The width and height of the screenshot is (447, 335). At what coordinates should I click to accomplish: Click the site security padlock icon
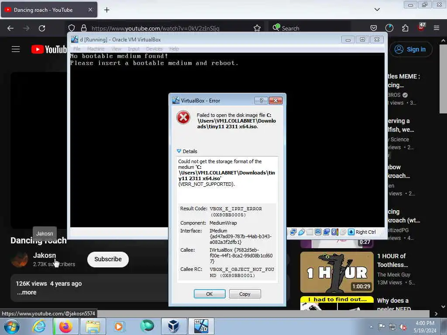[x=83, y=28]
